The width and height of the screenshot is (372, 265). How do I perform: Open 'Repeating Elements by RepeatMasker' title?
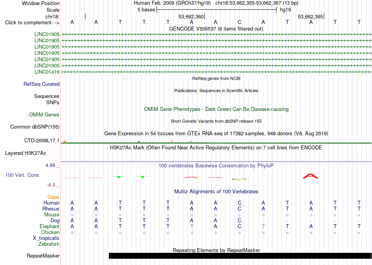click(x=216, y=250)
